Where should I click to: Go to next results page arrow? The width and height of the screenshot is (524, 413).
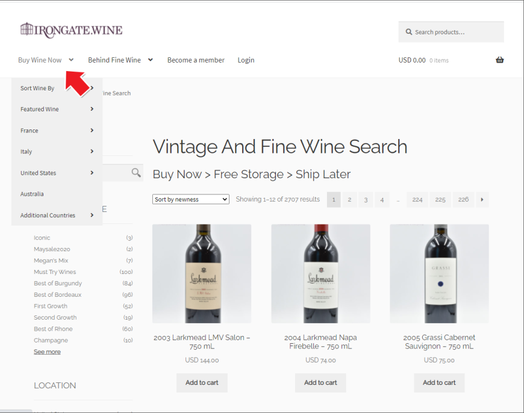pyautogui.click(x=482, y=199)
